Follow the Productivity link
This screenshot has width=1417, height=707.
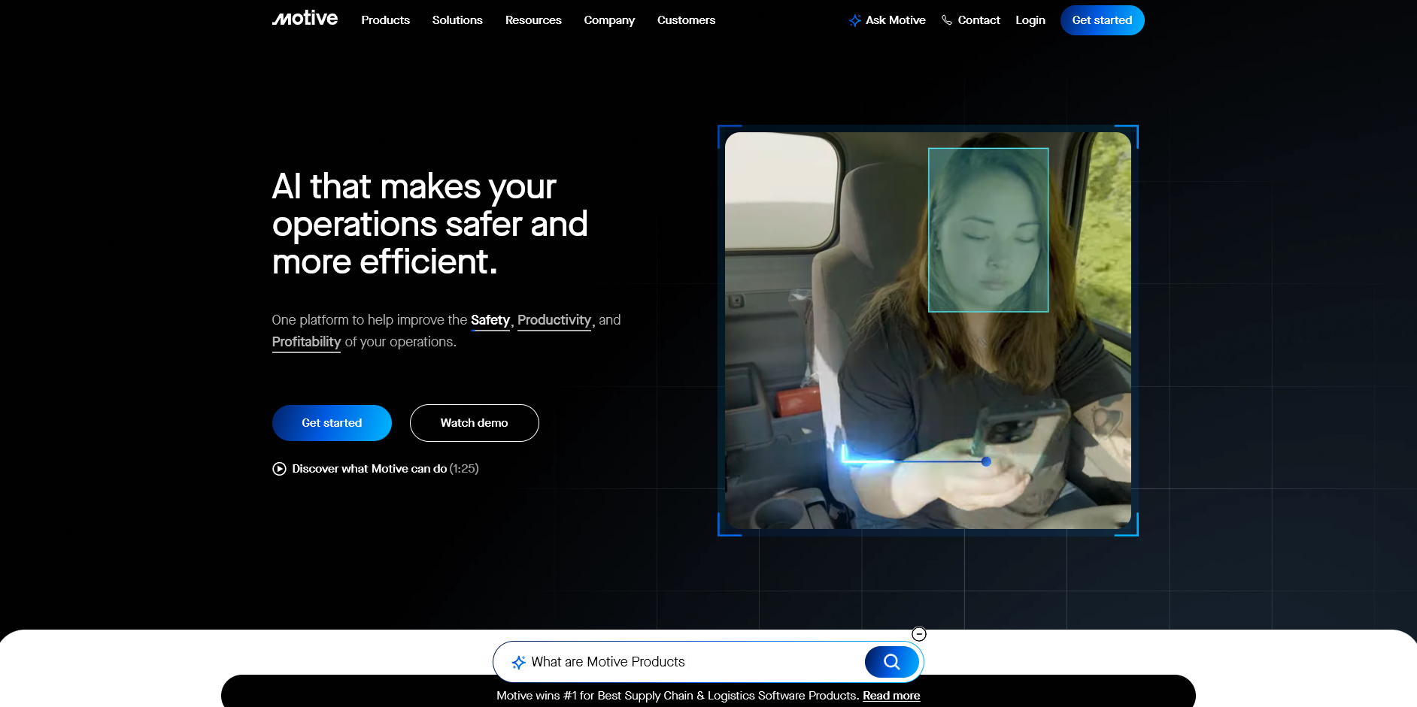[x=554, y=320]
